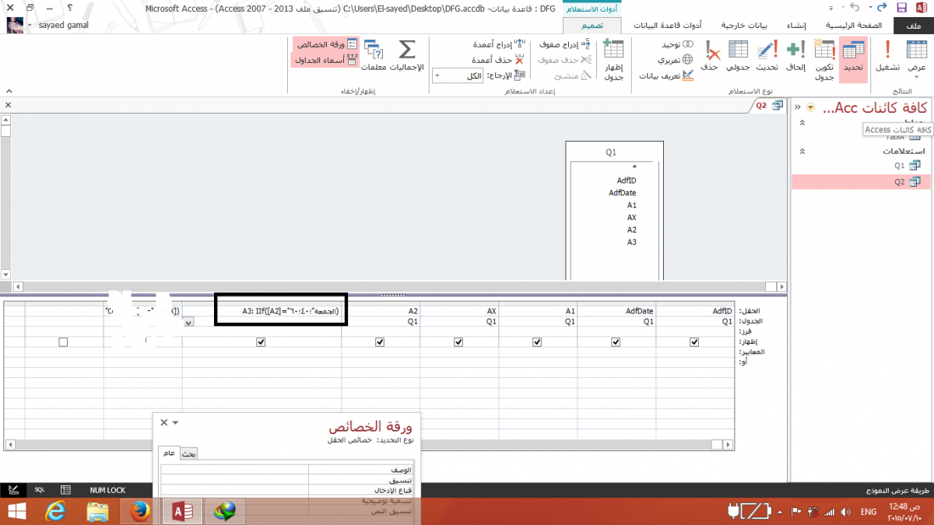Click the Show Table (إظهار جدول) icon
934x525 pixels.
[x=614, y=61]
